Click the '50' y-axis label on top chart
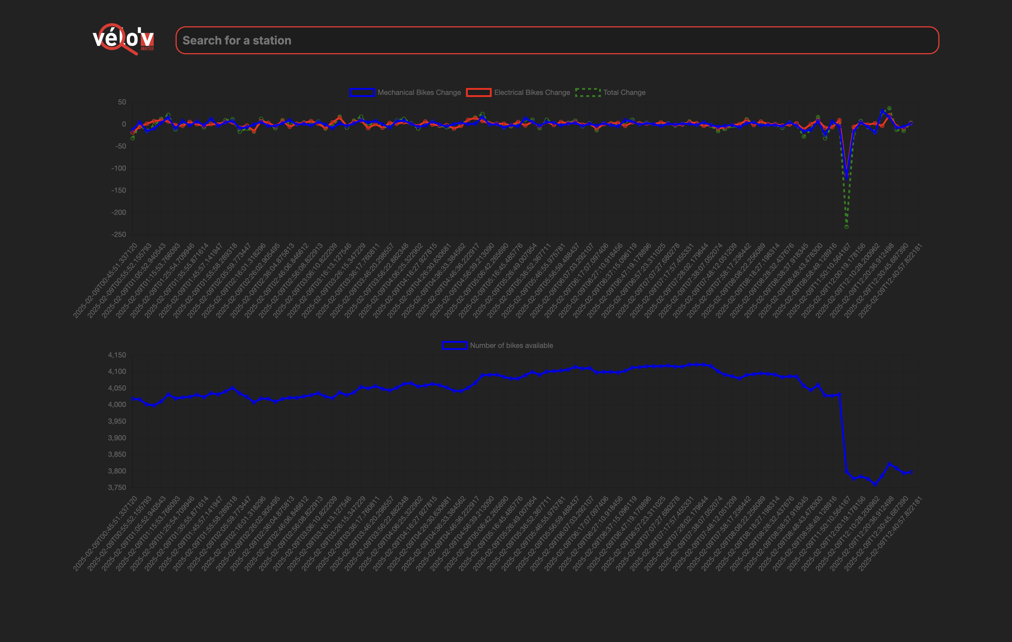Viewport: 1012px width, 642px height. tap(122, 102)
